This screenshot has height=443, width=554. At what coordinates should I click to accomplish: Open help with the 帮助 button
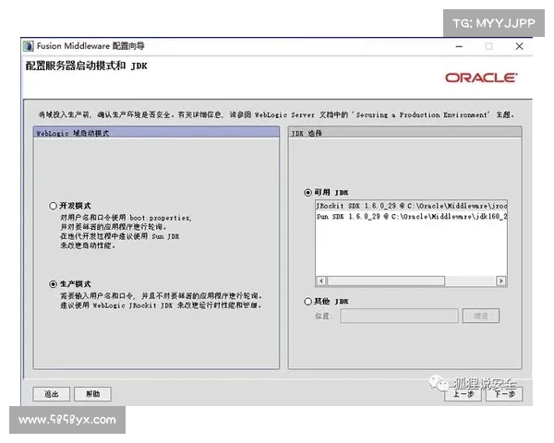tap(92, 394)
